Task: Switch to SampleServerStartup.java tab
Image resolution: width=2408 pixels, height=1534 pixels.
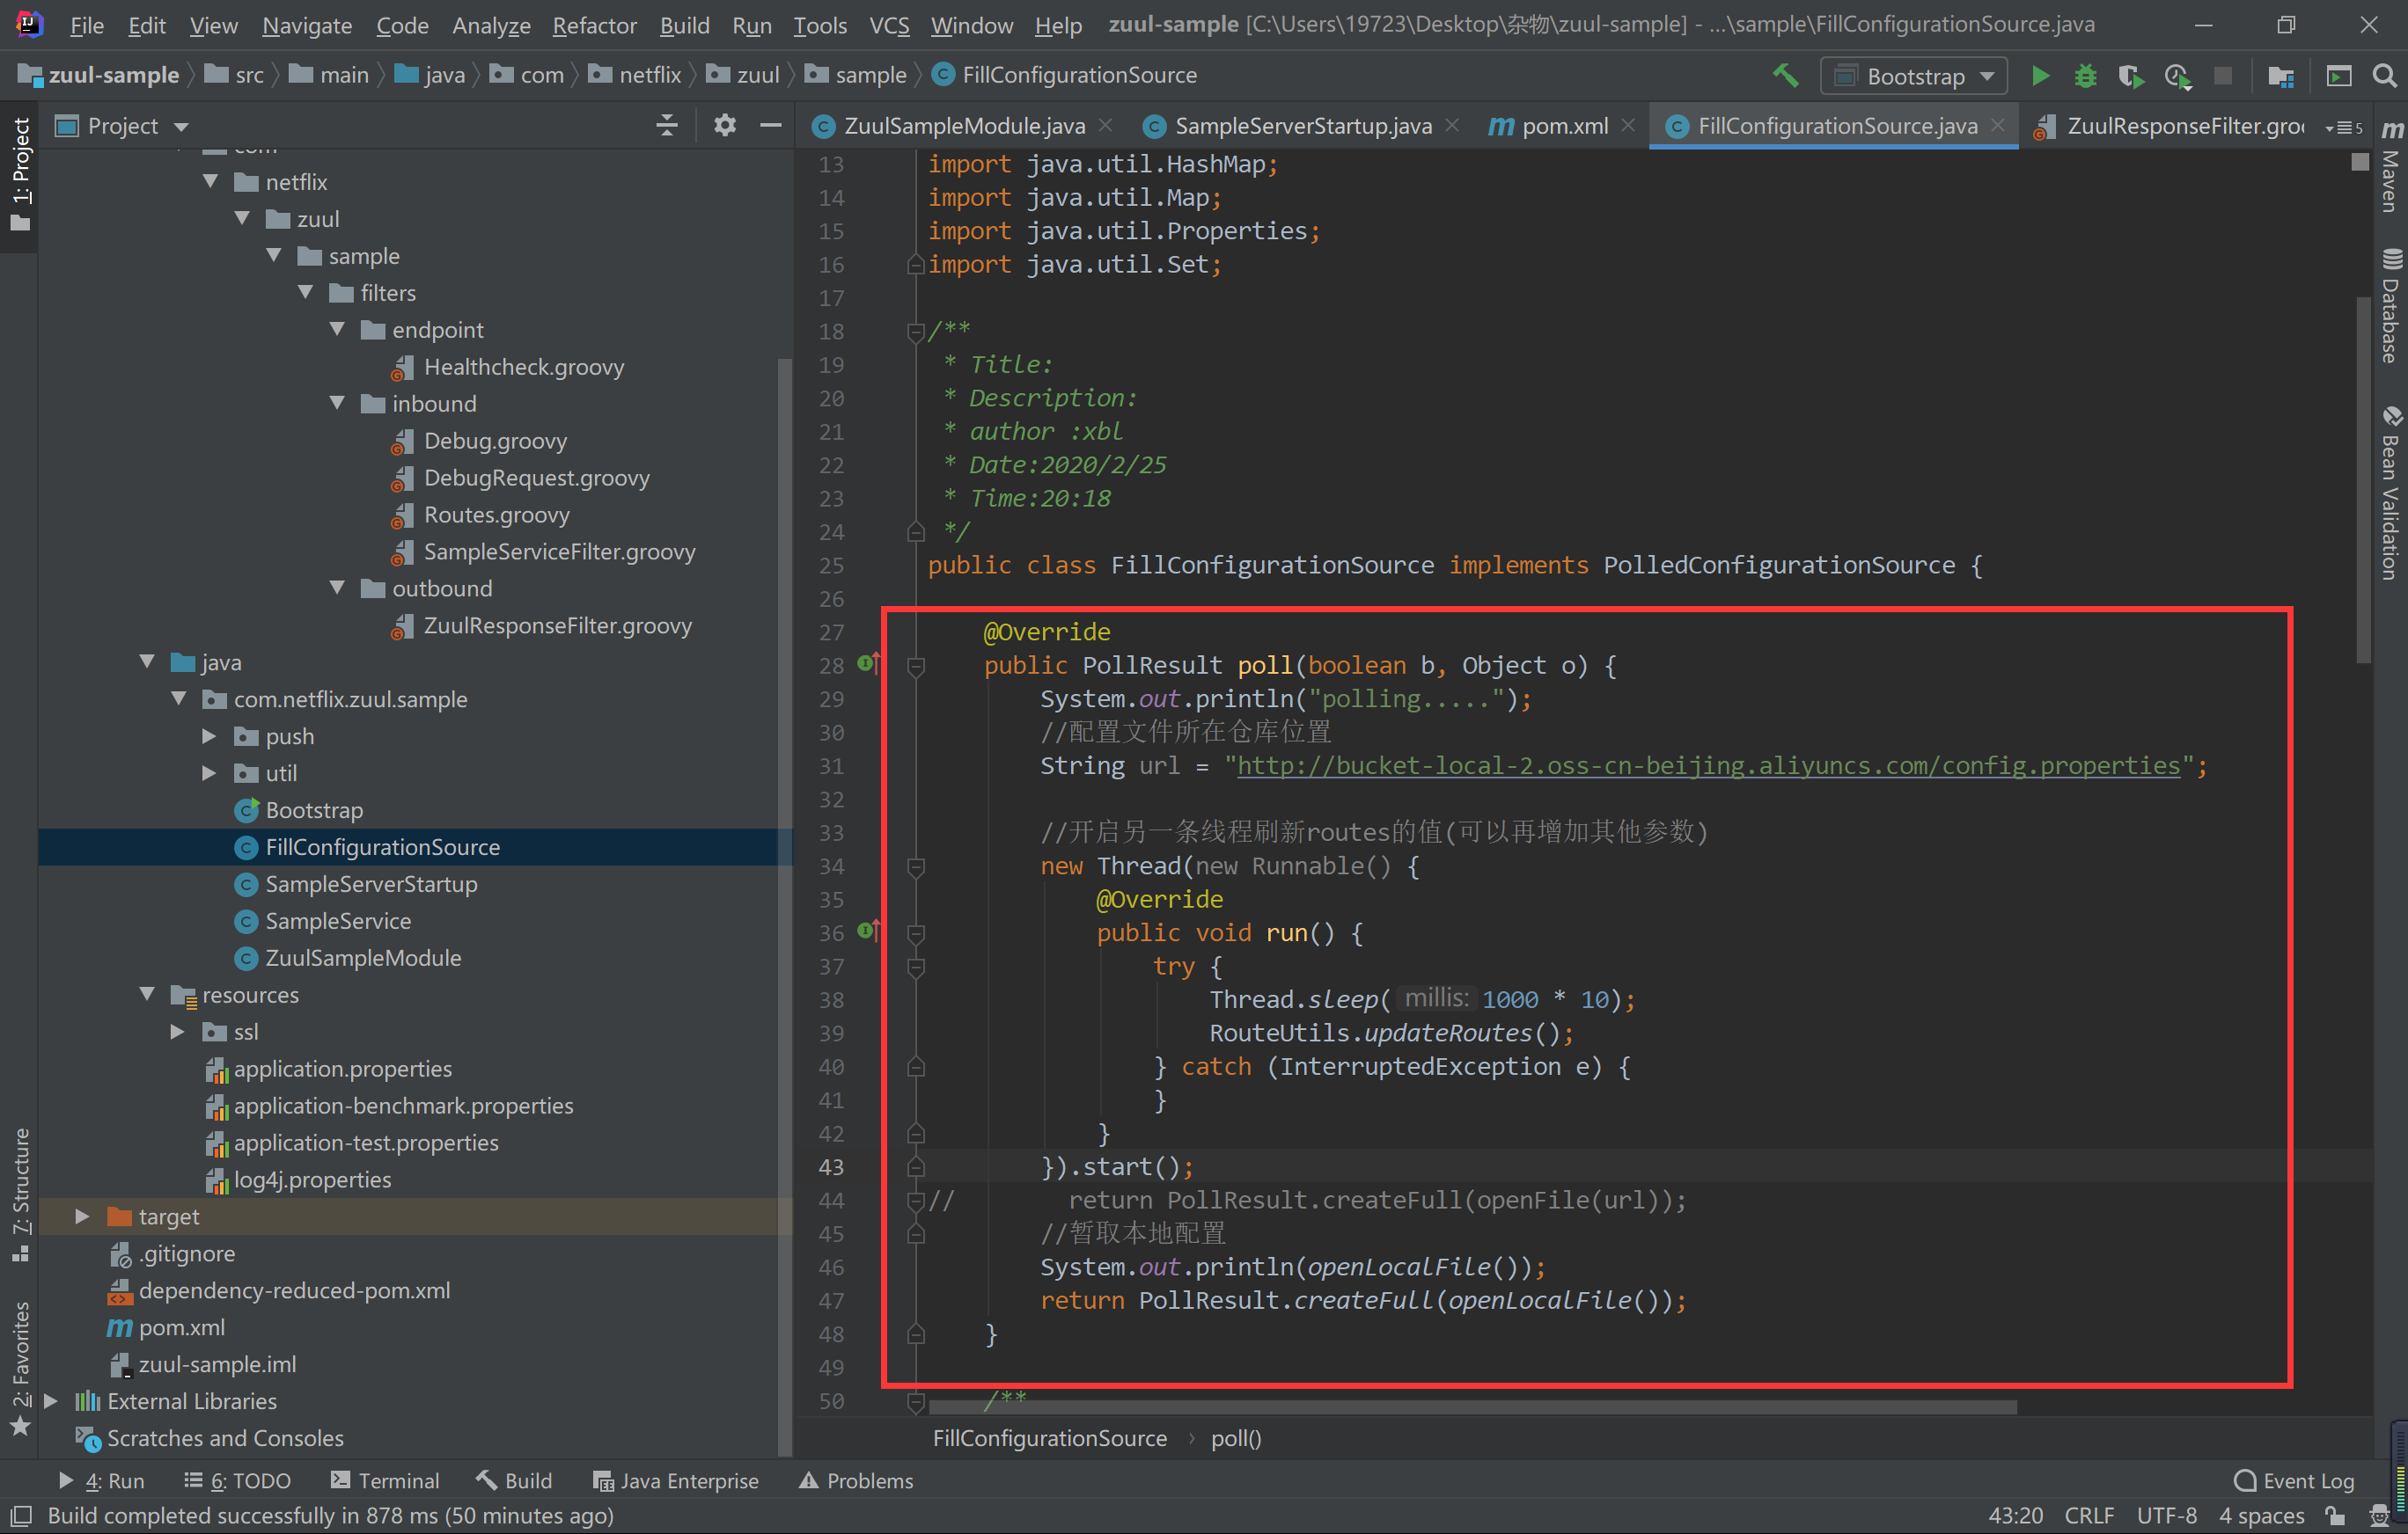Action: click(x=1302, y=126)
